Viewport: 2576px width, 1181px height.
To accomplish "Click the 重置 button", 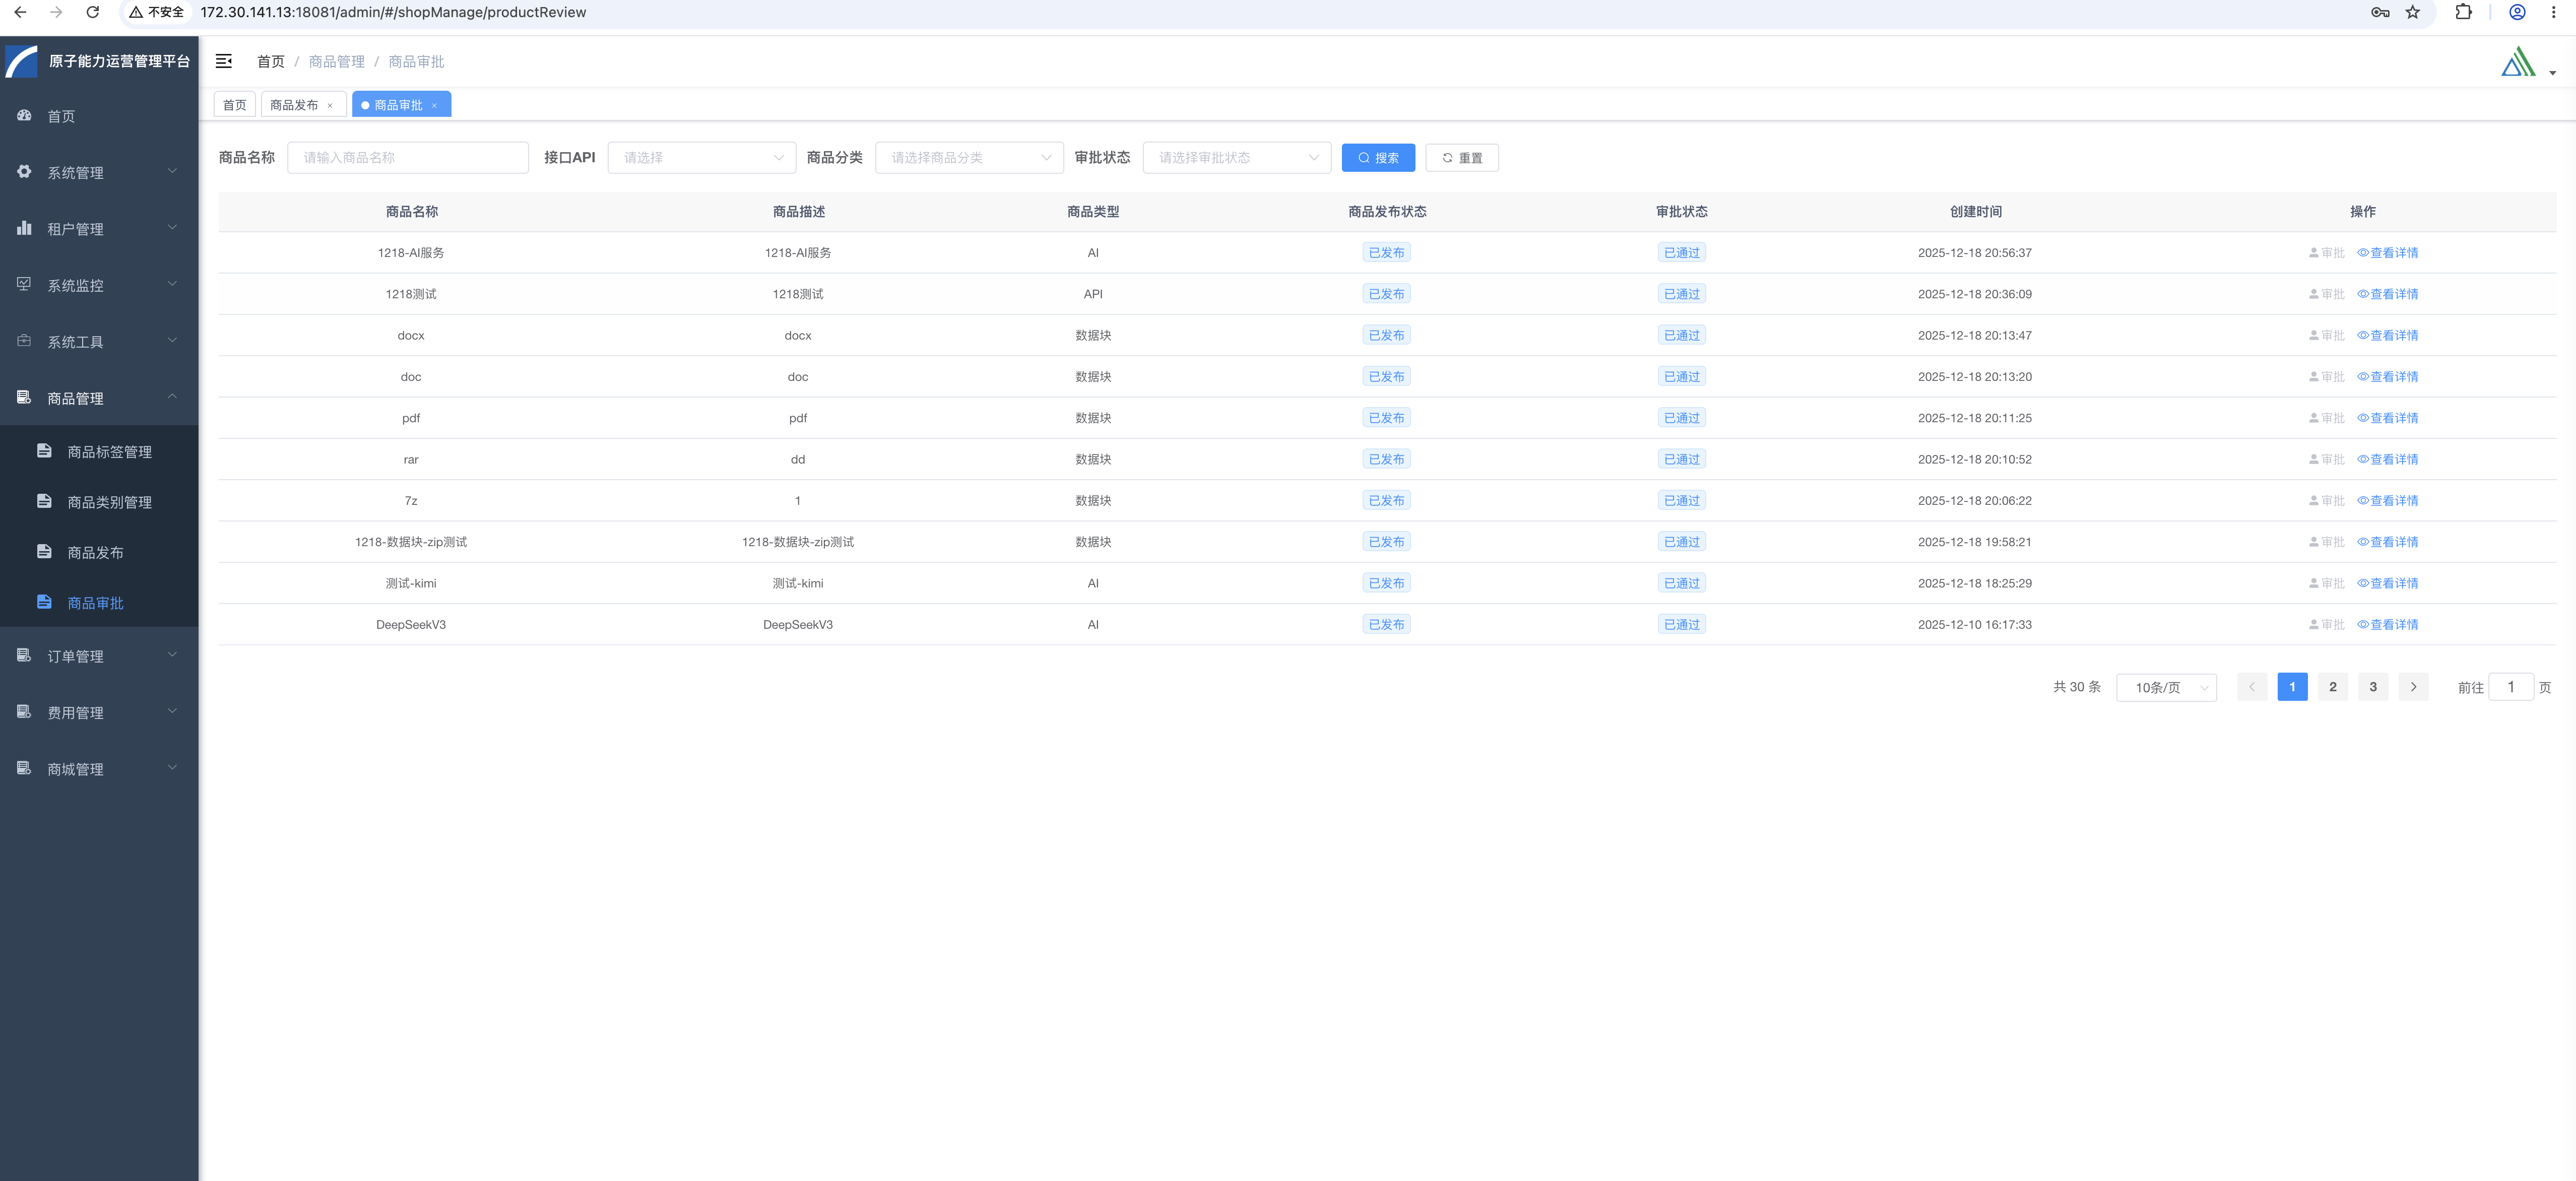I will [x=1462, y=157].
